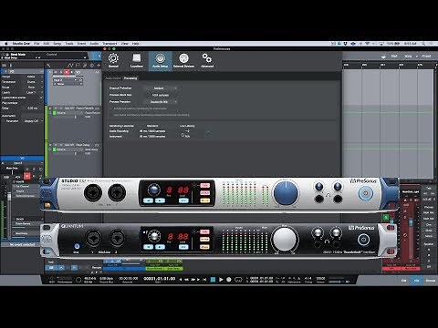This screenshot has height=328, width=438.
Task: Toggle the Loop button in transport
Action: coord(238,280)
